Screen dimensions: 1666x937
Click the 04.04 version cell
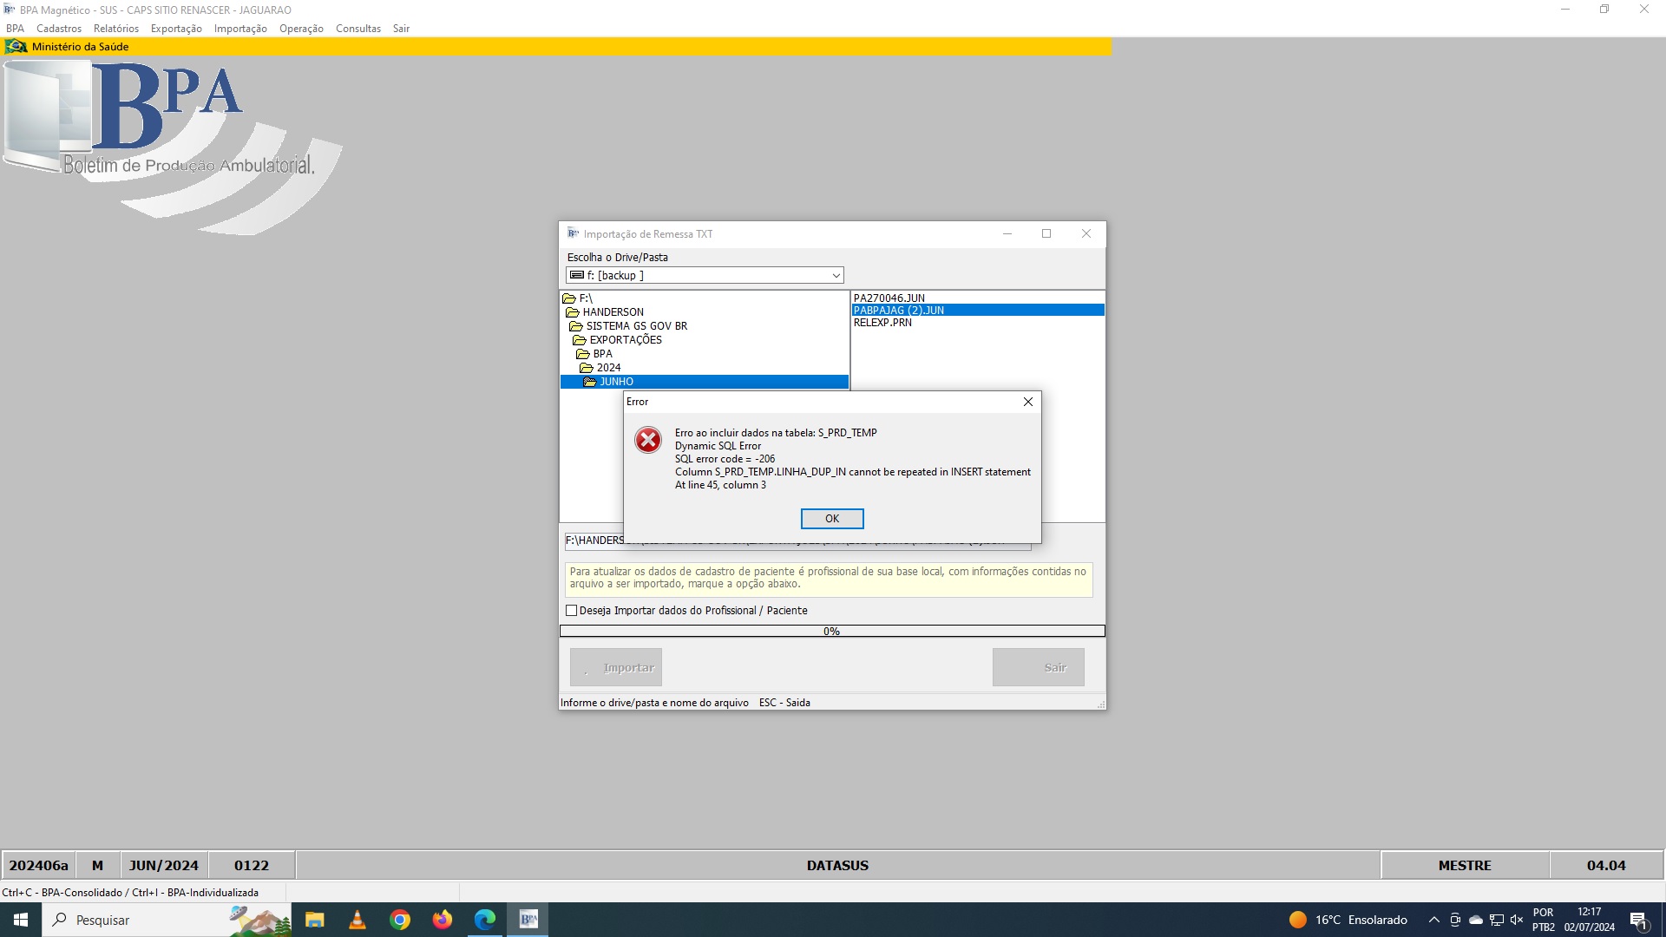click(1606, 866)
